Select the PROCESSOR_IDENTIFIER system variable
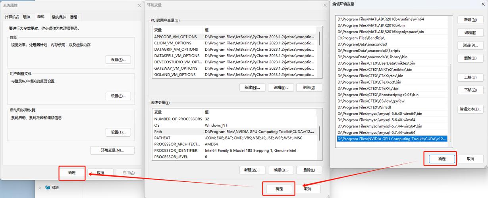This screenshot has height=198, width=488. [x=235, y=150]
